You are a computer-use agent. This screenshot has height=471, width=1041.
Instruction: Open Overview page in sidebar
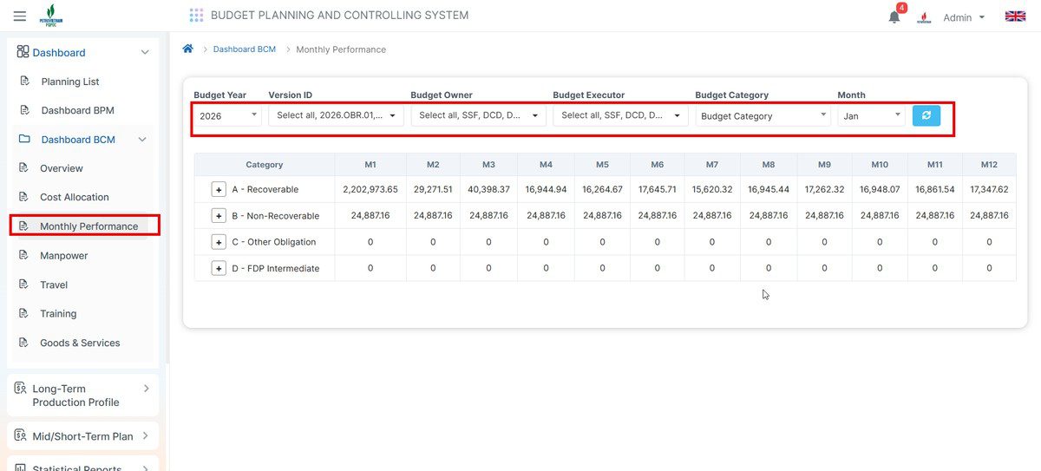tap(62, 168)
